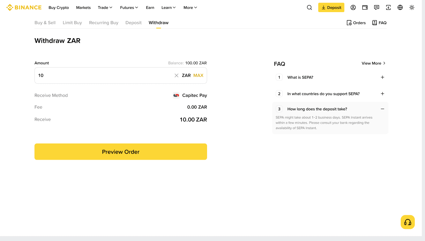Collapse 'How long does the deposit take?'
Image resolution: width=425 pixels, height=241 pixels.
coord(330,109)
